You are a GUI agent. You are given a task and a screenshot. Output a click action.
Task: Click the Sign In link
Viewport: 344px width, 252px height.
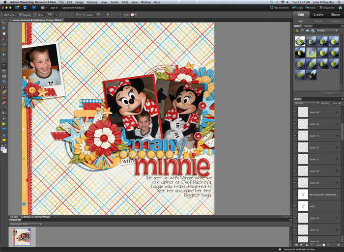(x=54, y=8)
